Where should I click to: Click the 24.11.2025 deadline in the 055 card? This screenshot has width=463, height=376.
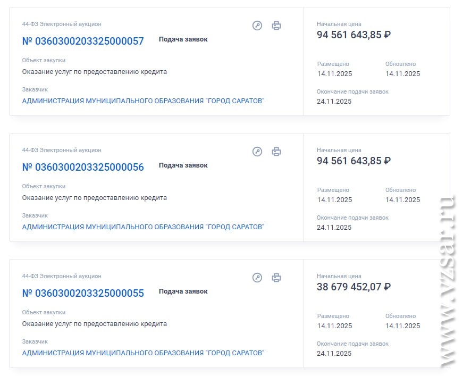tap(334, 354)
